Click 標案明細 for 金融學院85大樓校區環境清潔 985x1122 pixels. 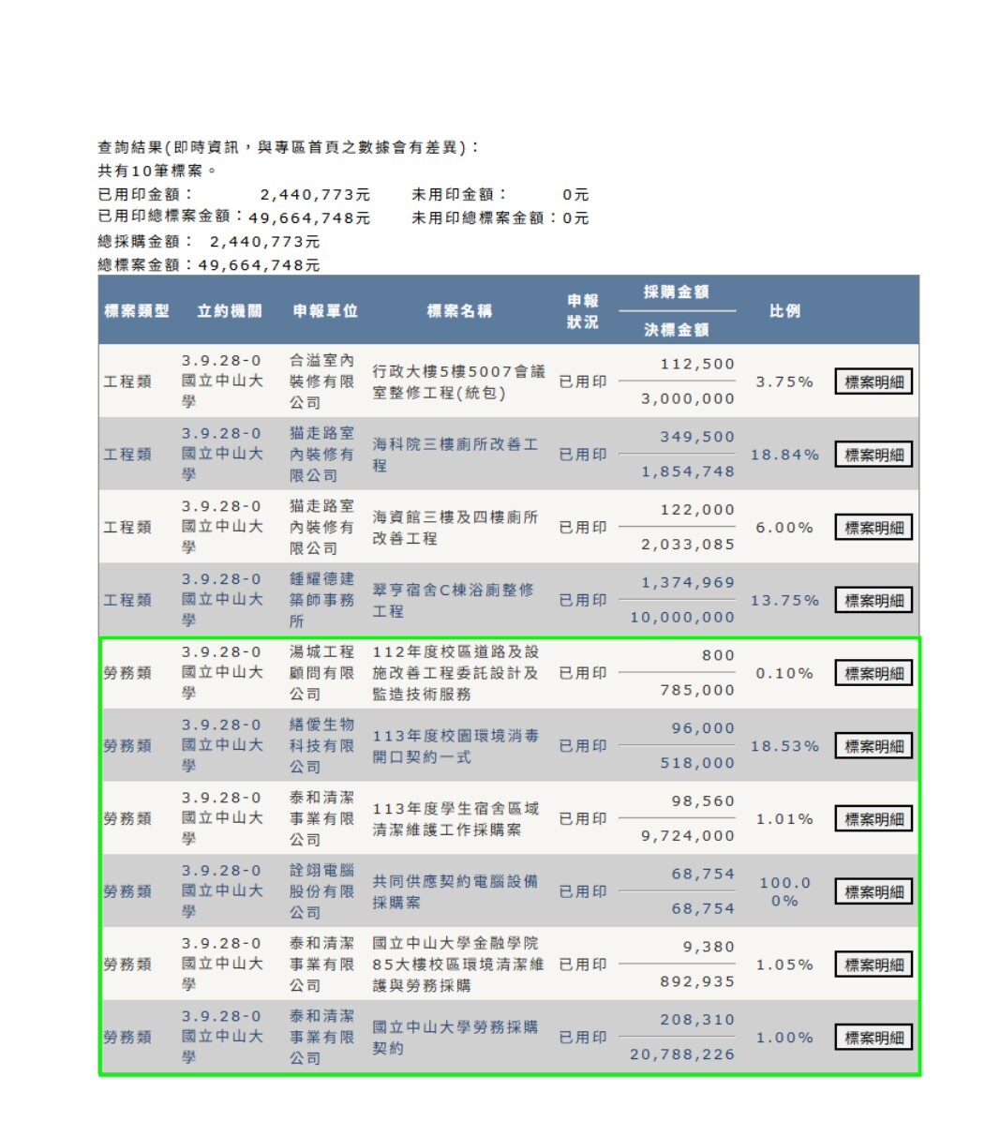click(873, 965)
